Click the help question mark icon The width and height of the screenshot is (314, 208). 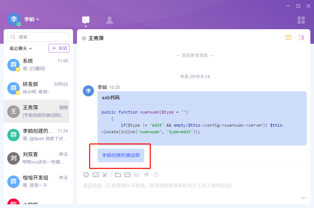[x=156, y=175]
